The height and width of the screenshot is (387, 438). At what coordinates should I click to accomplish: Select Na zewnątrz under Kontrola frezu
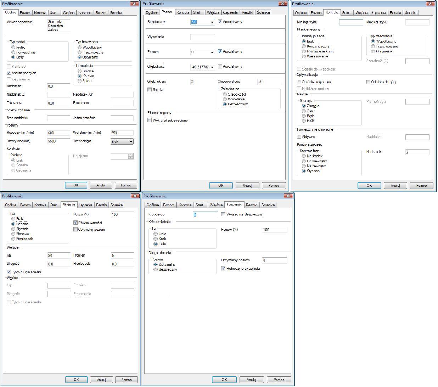coord(304,166)
